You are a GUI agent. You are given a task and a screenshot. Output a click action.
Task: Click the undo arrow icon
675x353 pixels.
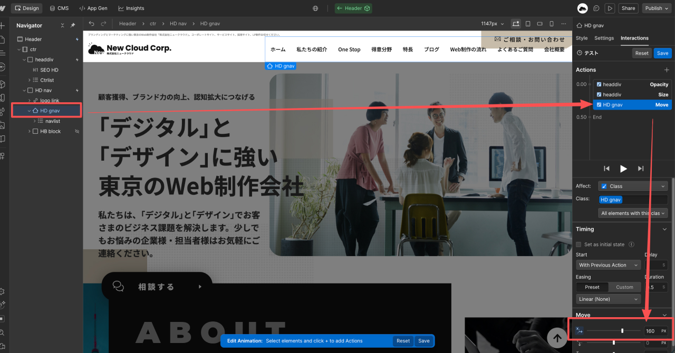tap(92, 24)
